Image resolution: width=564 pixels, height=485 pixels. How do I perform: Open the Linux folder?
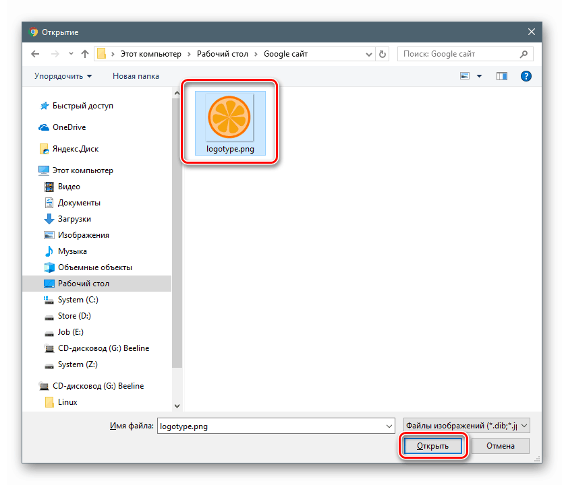pos(67,402)
